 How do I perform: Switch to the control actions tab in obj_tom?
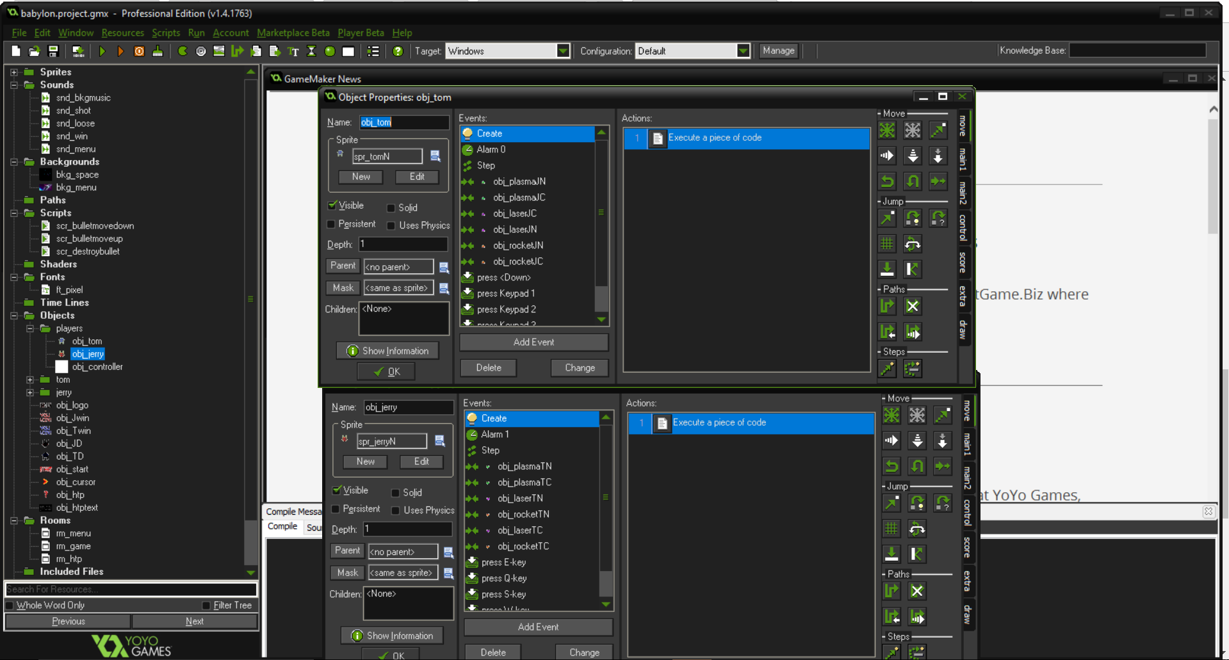pyautogui.click(x=963, y=227)
